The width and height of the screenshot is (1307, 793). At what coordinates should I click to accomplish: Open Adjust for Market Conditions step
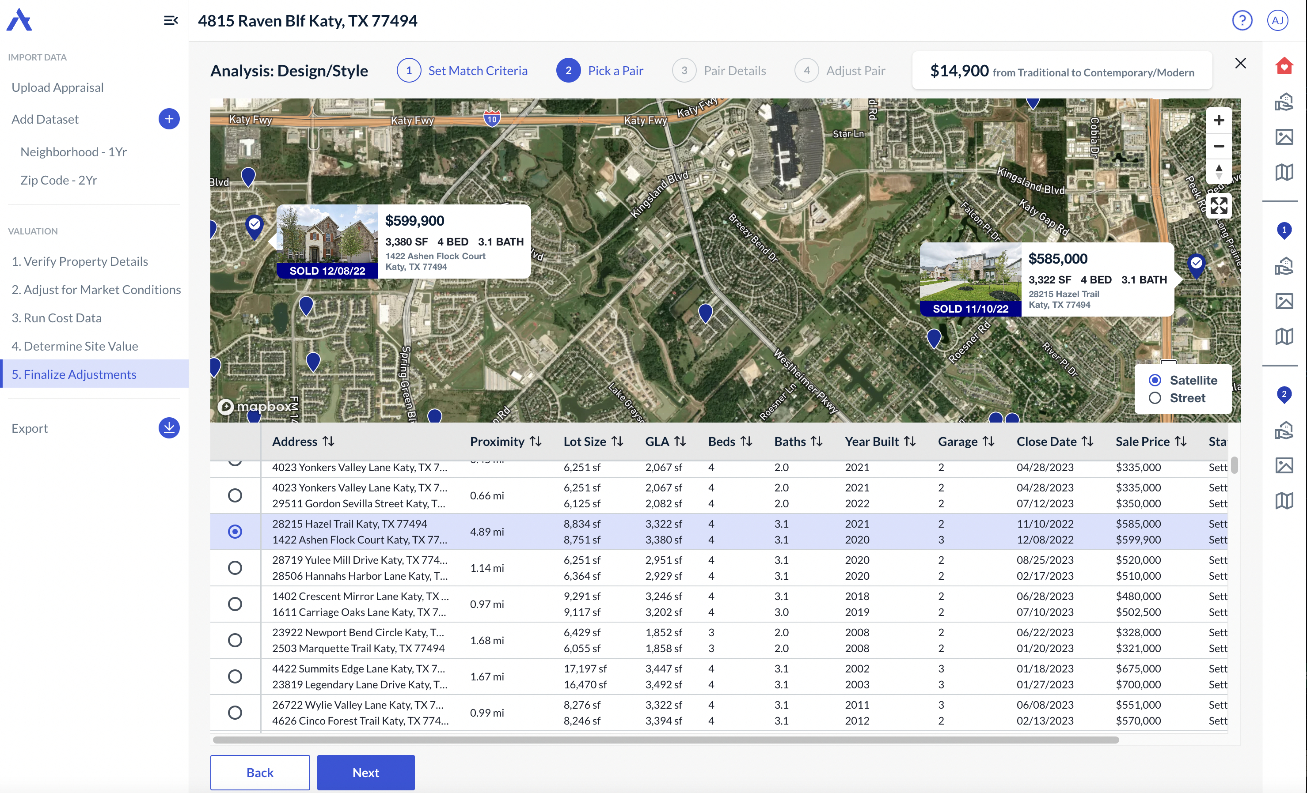click(x=96, y=289)
